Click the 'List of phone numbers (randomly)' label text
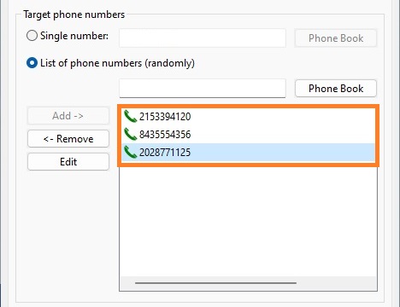This screenshot has height=307, width=400. click(117, 63)
